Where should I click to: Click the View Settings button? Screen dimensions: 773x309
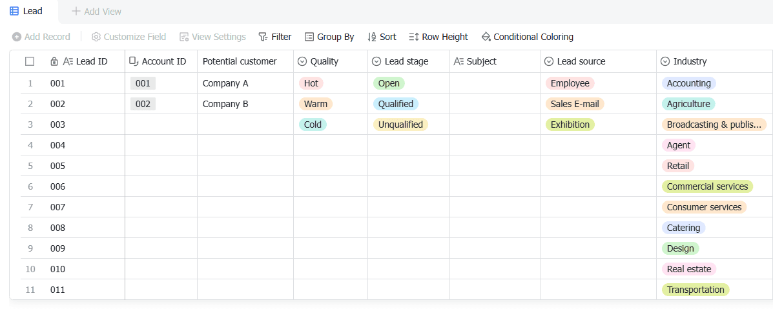pyautogui.click(x=212, y=37)
